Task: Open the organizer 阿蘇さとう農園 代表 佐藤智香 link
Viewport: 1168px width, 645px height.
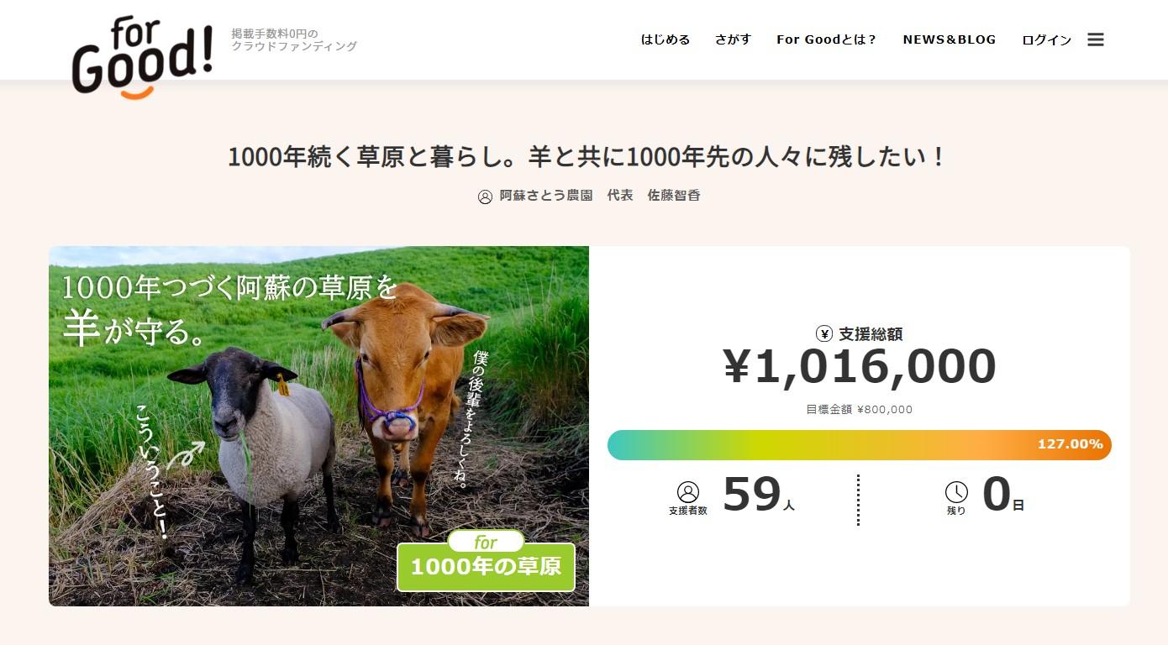Action: click(x=600, y=196)
